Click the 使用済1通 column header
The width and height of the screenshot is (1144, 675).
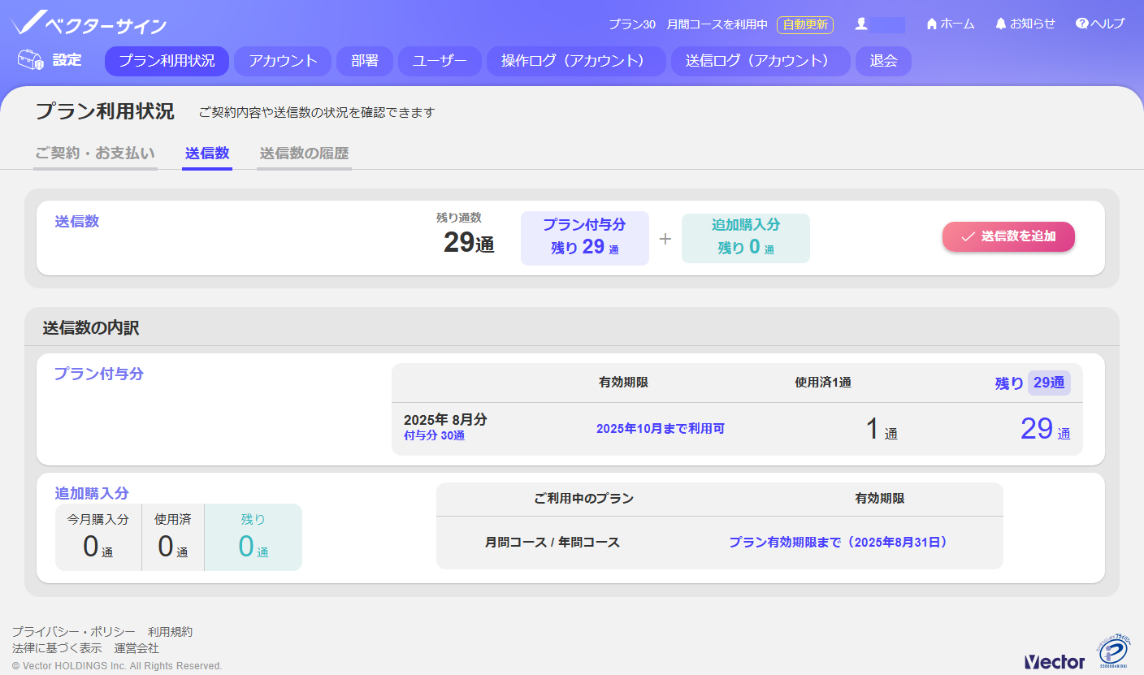(823, 383)
